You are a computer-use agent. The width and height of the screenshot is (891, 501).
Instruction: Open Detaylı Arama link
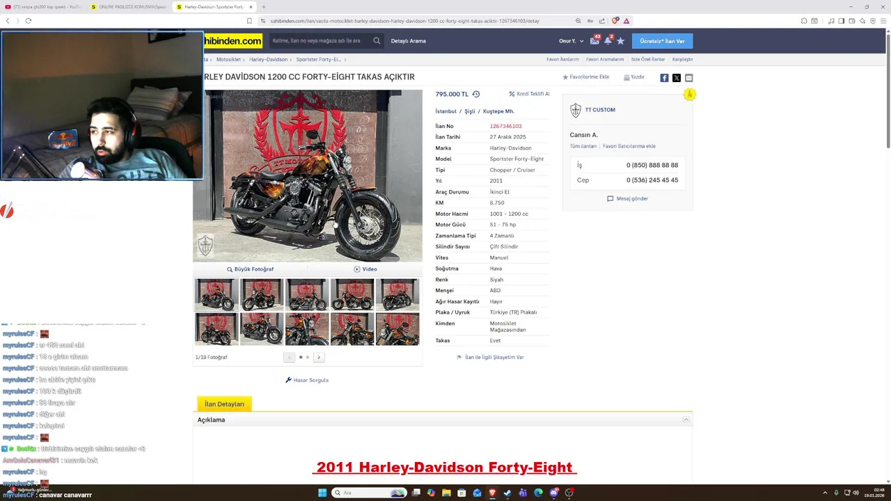tap(408, 41)
